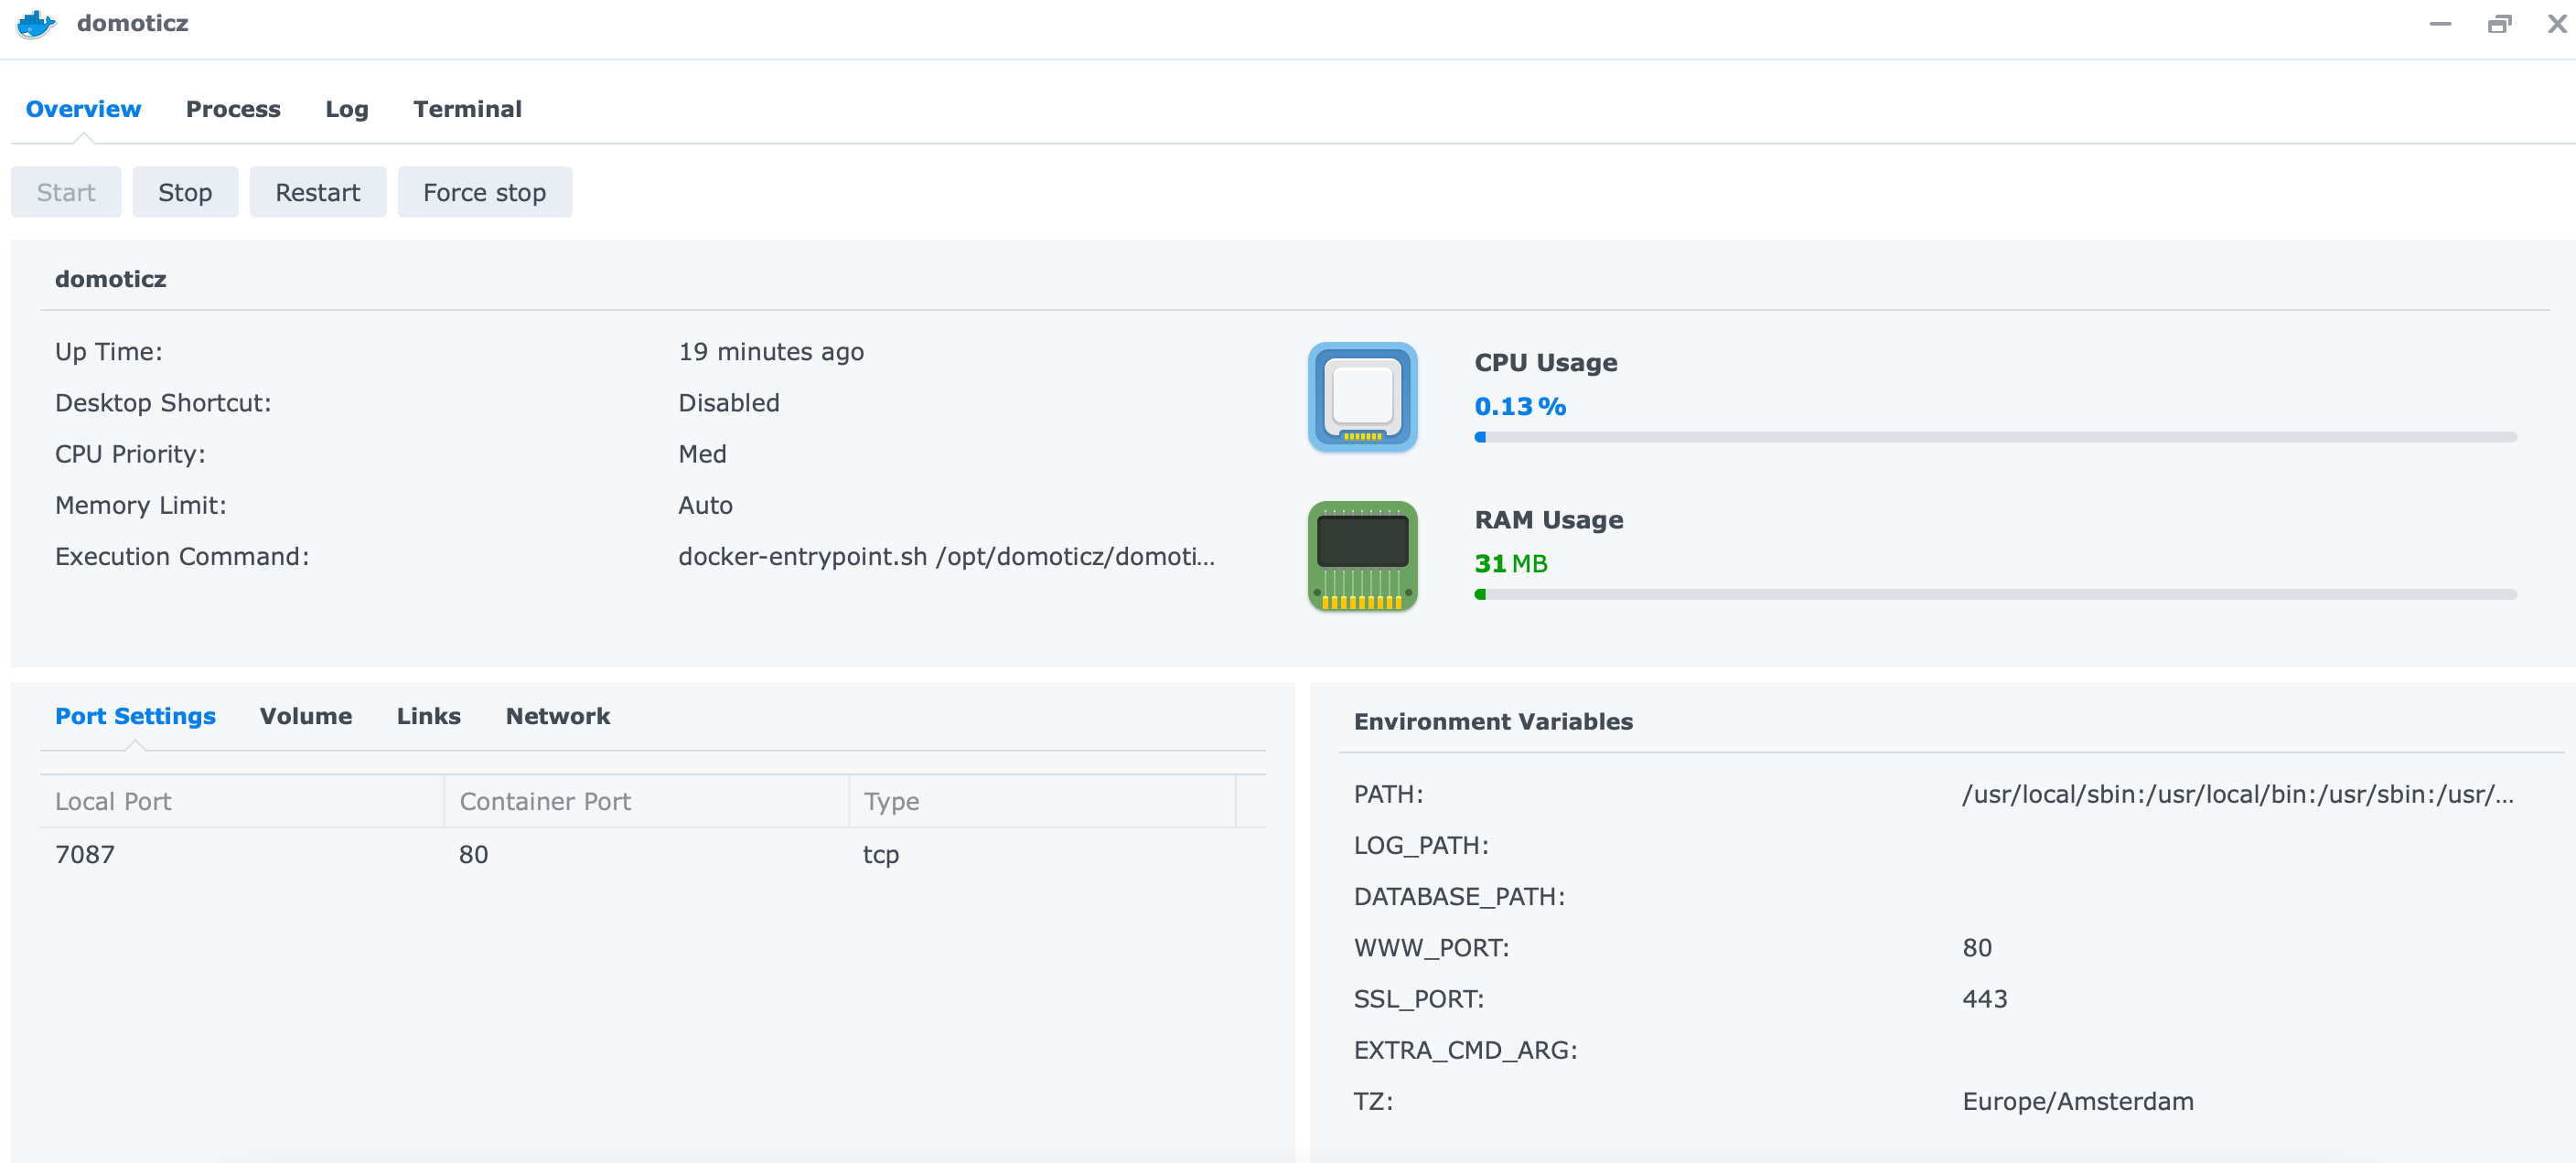The height and width of the screenshot is (1163, 2576).
Task: Open the Log tab
Action: pyautogui.click(x=347, y=109)
